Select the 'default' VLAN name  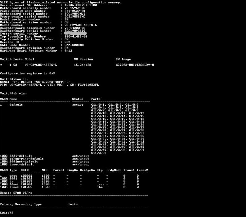tap(16, 104)
